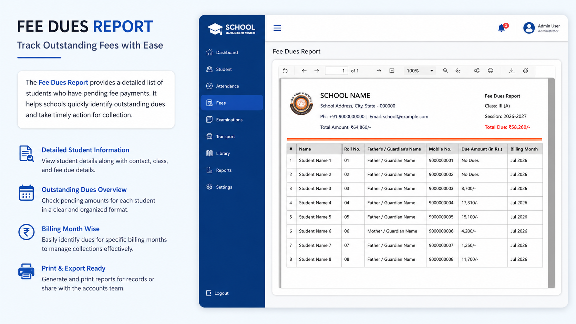Screen dimensions: 576x324
Task: Click the 'Class: III (A)' text
Action: (497, 106)
